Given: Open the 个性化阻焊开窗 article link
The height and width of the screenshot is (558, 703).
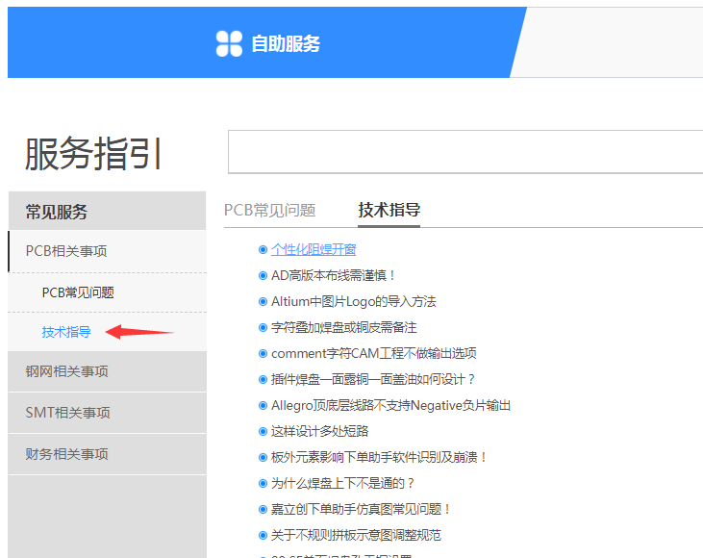Looking at the screenshot, I should point(314,249).
